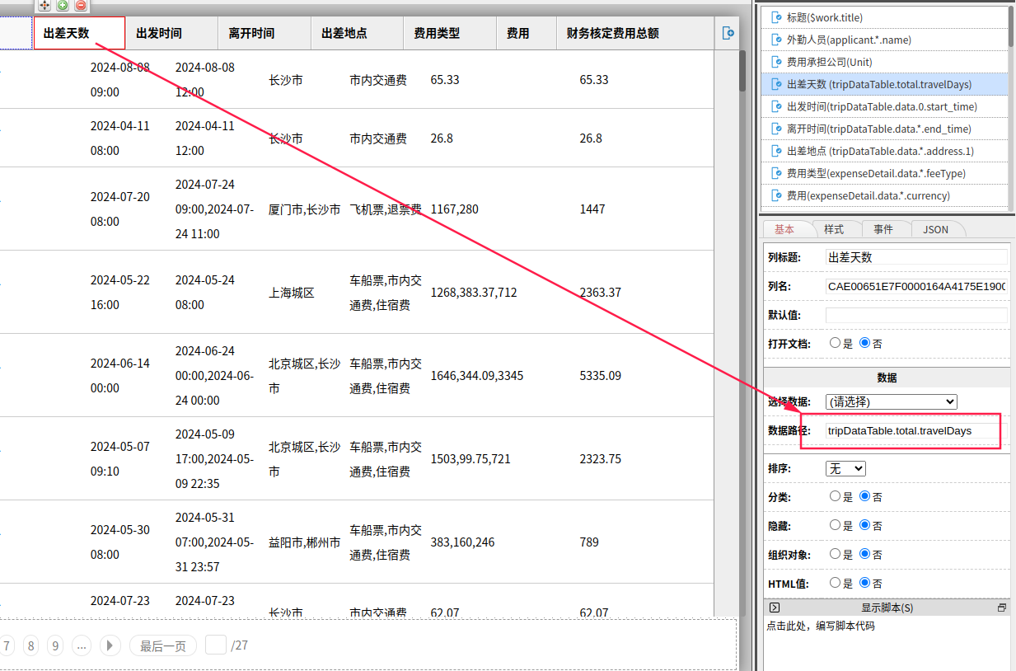This screenshot has width=1016, height=671.
Task: Open the JSON tab in the properties panel
Action: coord(938,230)
